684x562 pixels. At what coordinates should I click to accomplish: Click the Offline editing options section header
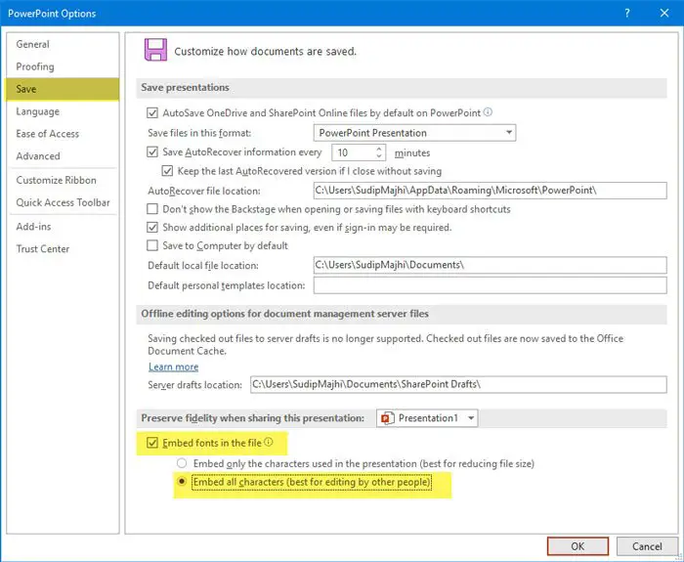[x=402, y=314]
